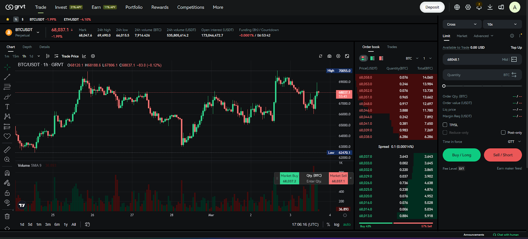Open notifications bell
This screenshot has width=528, height=239.
click(x=479, y=7)
